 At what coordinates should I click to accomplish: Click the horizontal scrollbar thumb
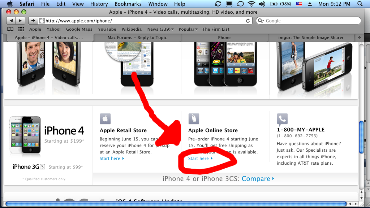pos(176,204)
